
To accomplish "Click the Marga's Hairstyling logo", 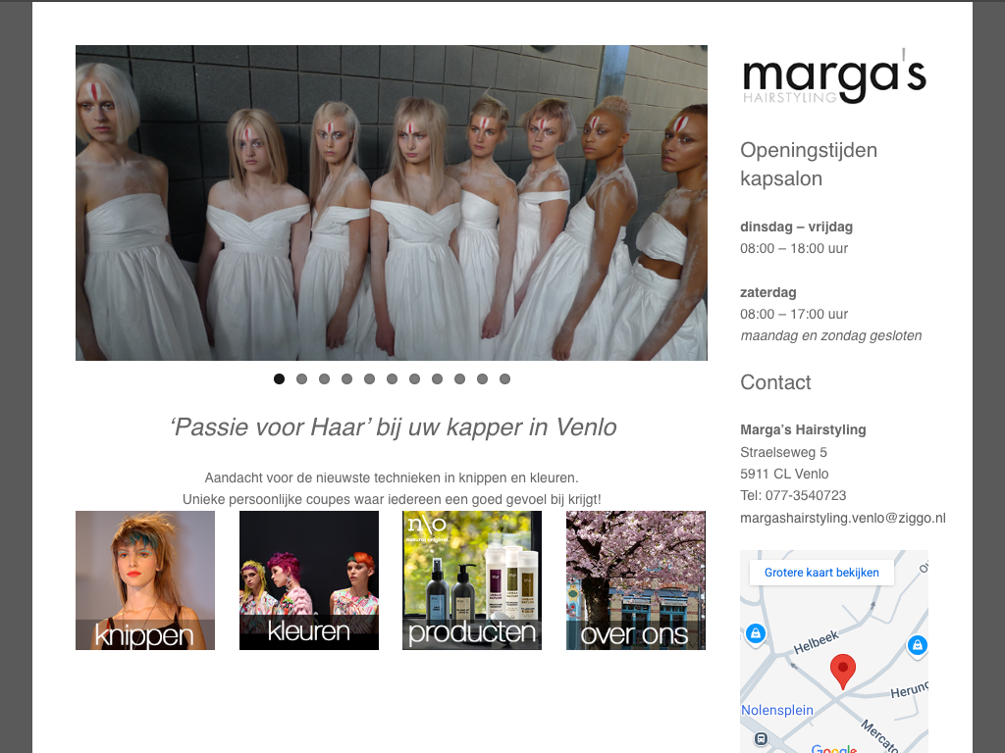I will pyautogui.click(x=833, y=76).
